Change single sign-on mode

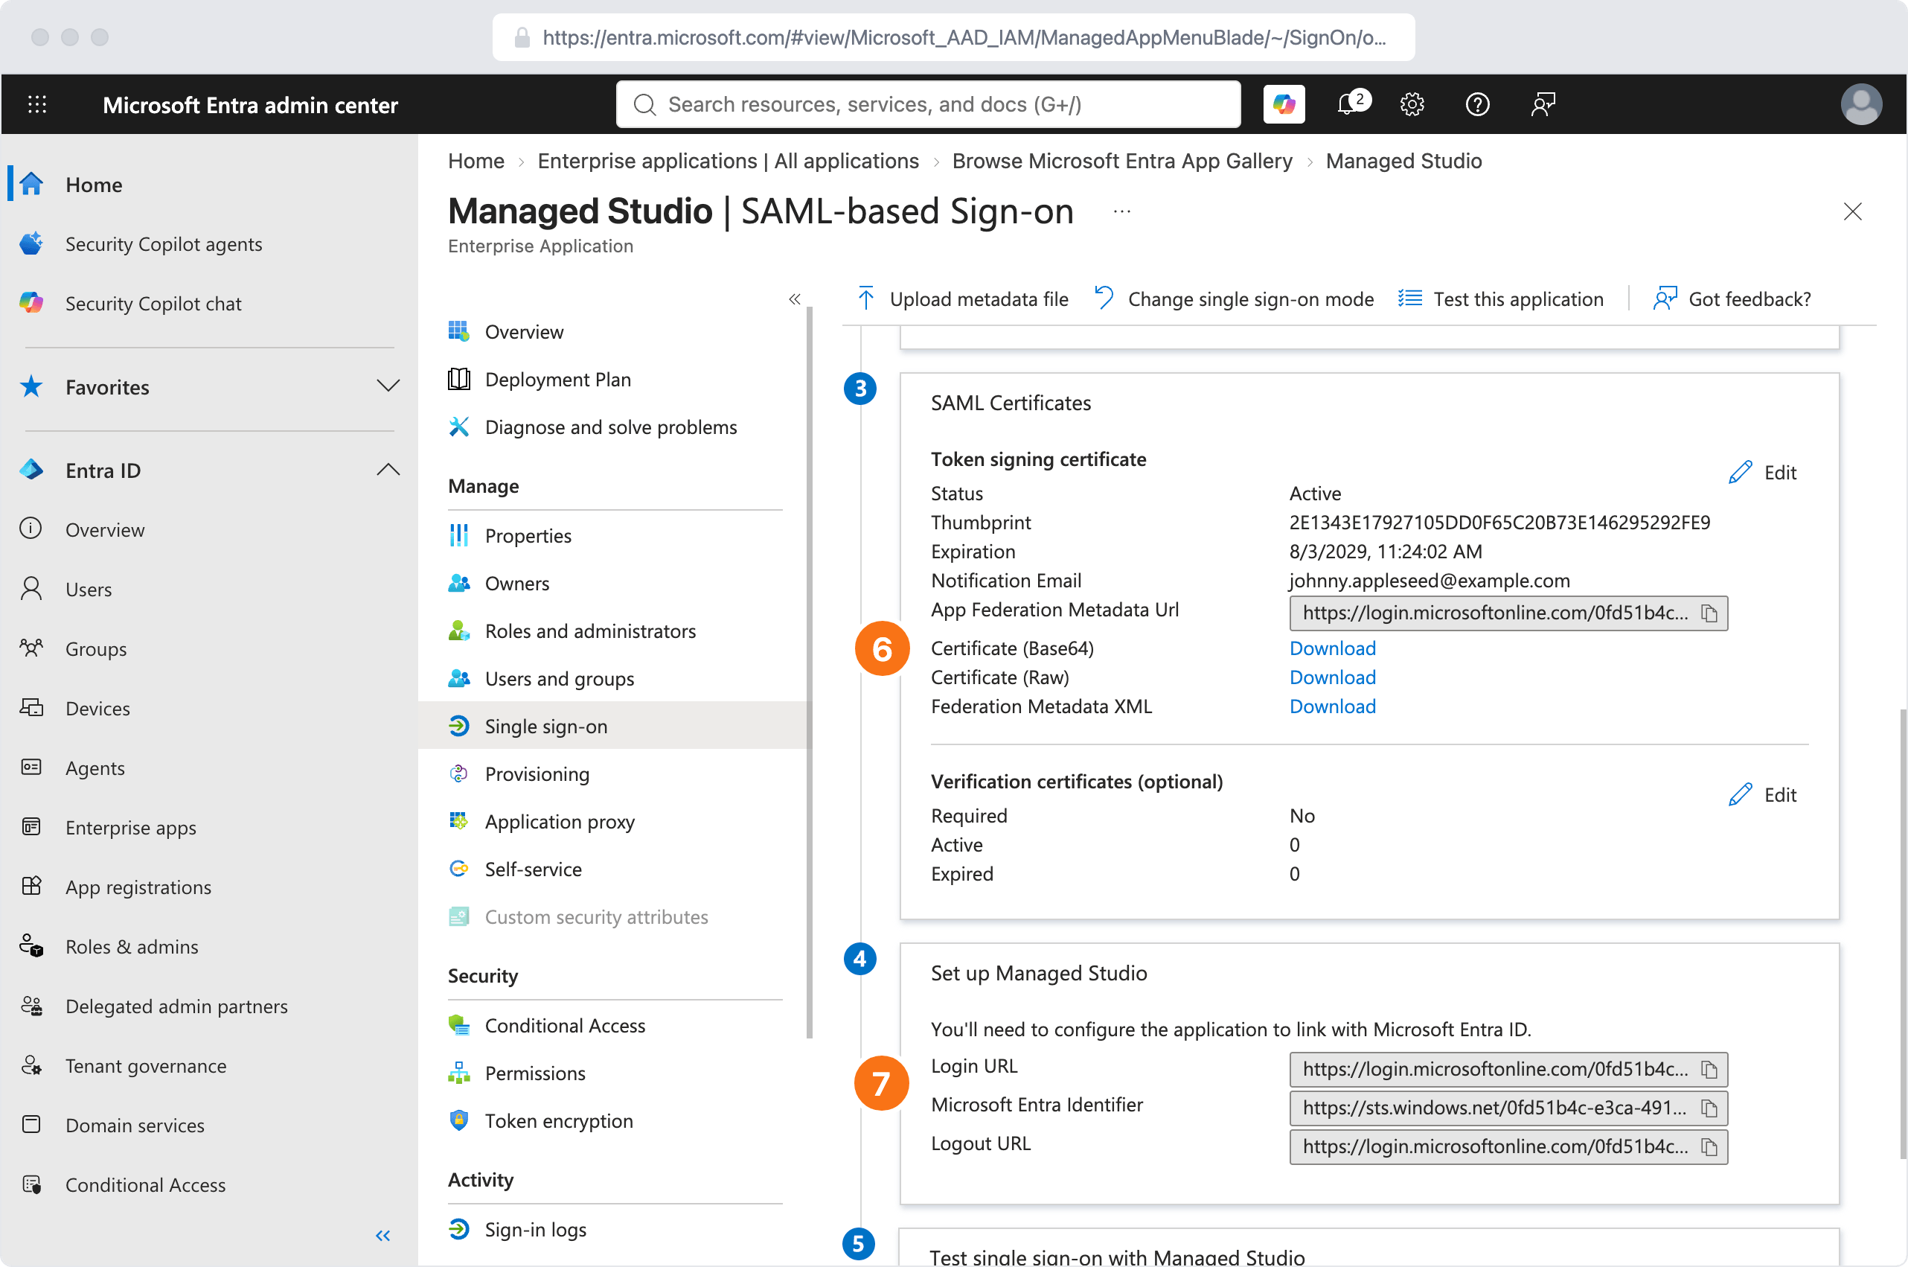(x=1234, y=299)
